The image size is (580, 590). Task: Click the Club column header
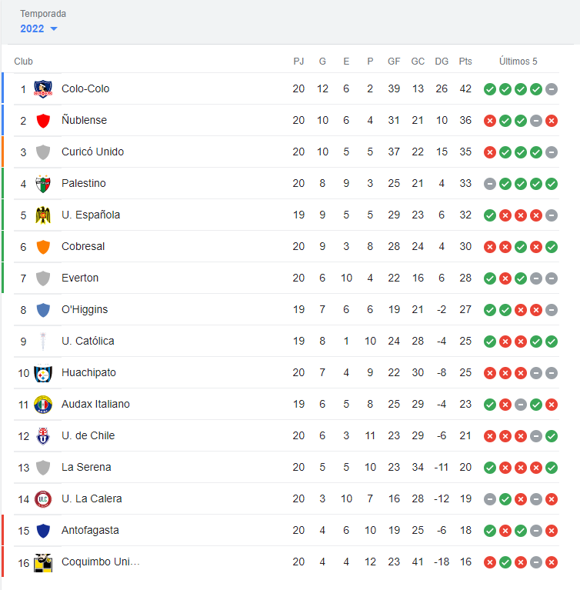coord(23,62)
